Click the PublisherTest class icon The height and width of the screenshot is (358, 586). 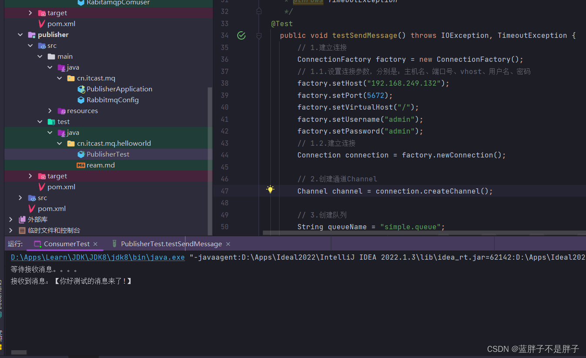coord(81,154)
